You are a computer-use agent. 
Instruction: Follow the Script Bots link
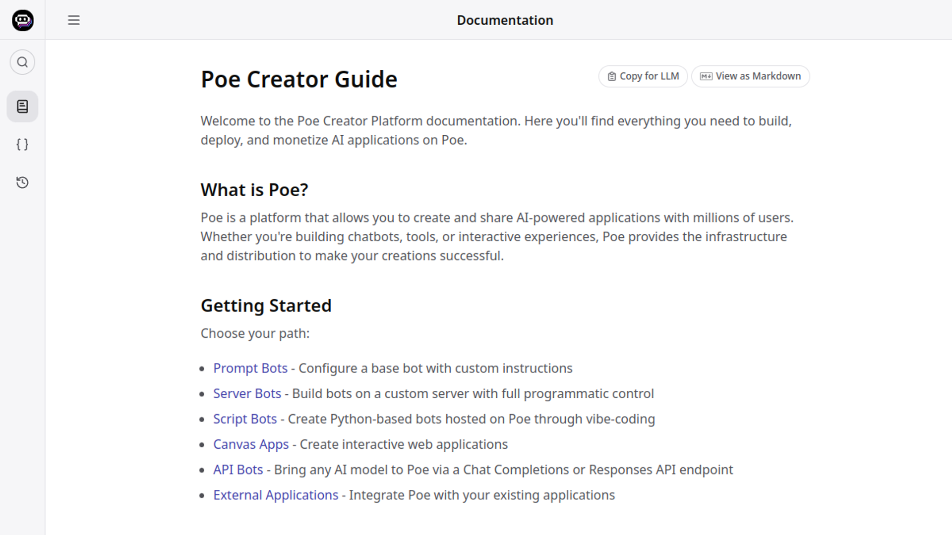pos(245,419)
